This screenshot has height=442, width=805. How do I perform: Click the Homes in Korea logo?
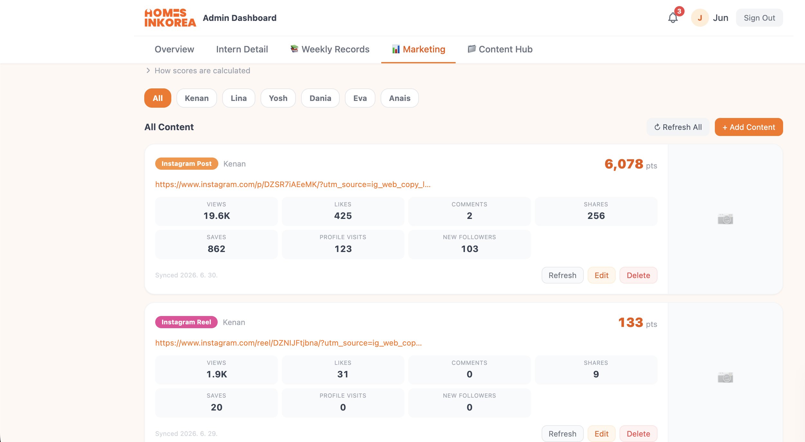click(x=170, y=18)
